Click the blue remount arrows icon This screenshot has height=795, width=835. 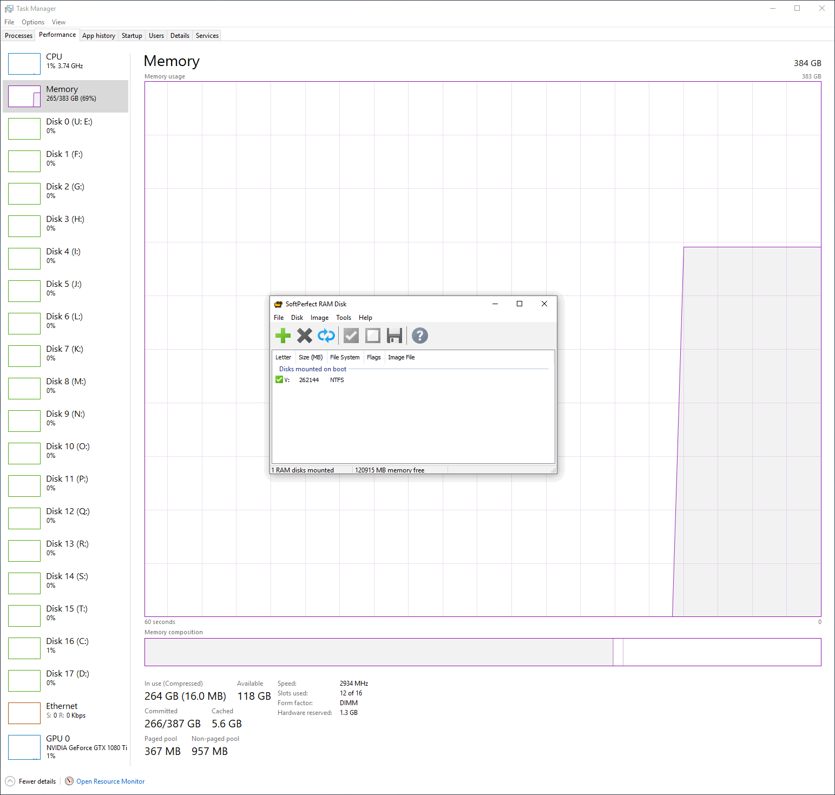coord(326,336)
